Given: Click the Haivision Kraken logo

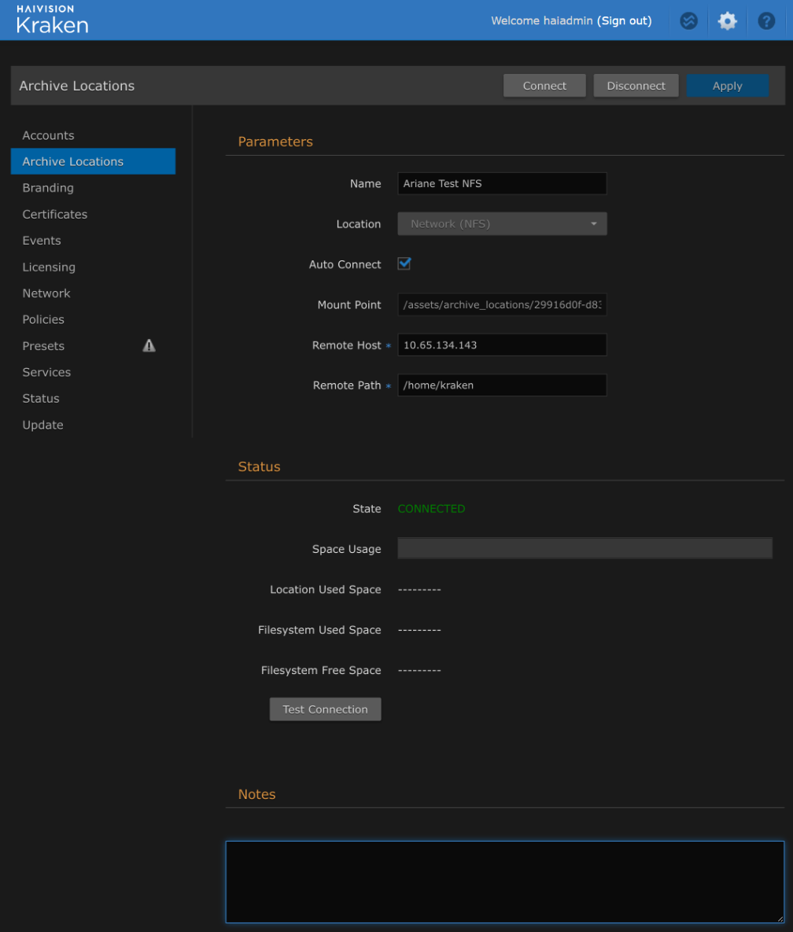Looking at the screenshot, I should click(52, 20).
